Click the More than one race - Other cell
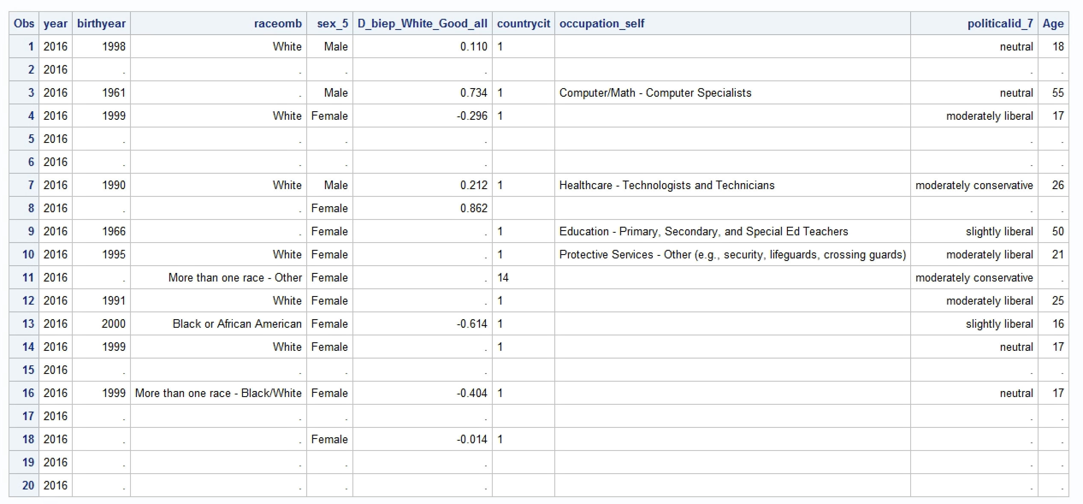Viewport: 1083px width, 504px height. click(x=235, y=278)
